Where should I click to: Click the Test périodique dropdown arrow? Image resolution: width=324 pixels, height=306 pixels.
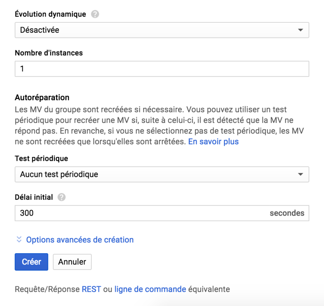(301, 174)
